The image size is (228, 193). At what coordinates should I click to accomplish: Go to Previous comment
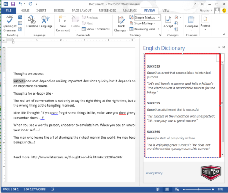coord(90,17)
